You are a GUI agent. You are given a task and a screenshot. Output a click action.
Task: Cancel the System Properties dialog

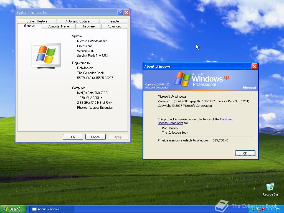(95, 137)
